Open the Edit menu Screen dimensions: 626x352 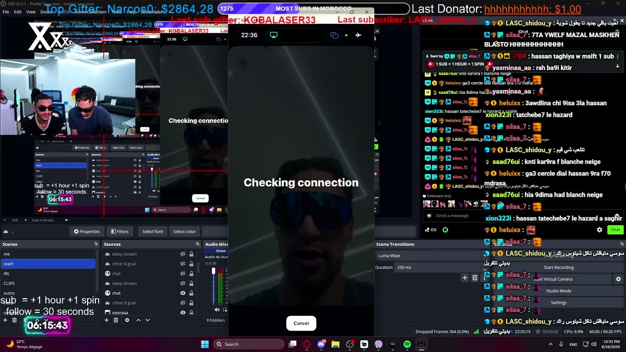pyautogui.click(x=18, y=12)
